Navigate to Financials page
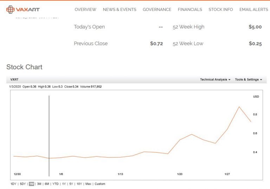This screenshot has width=270, height=189. (190, 9)
